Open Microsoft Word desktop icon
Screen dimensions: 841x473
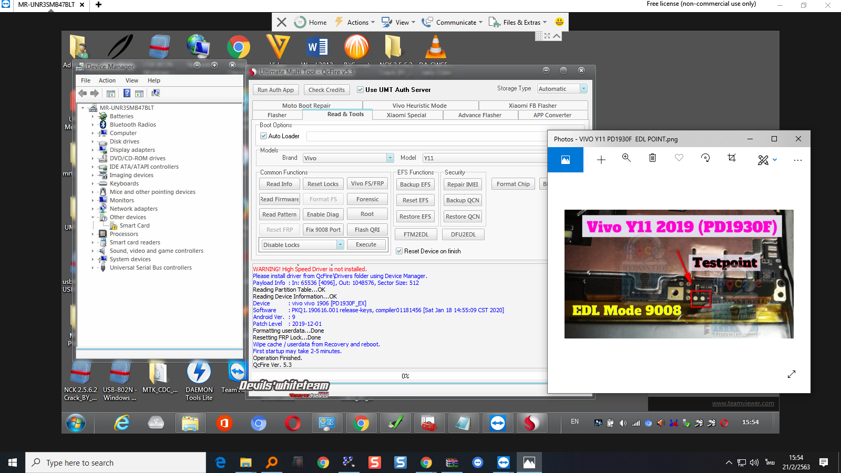pos(317,48)
